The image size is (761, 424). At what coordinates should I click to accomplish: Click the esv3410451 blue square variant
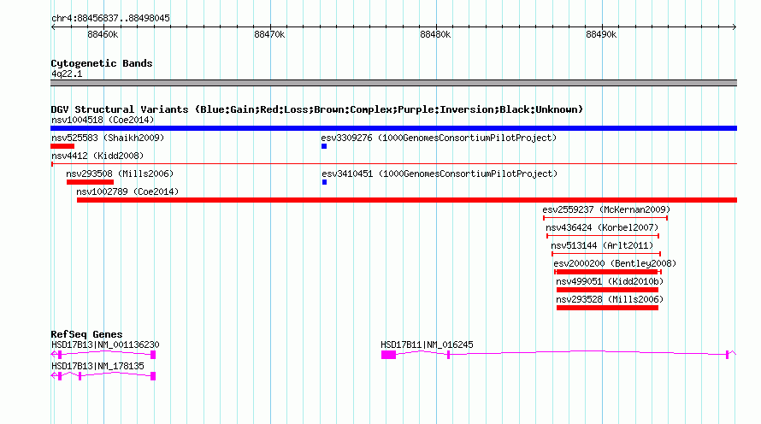324,182
